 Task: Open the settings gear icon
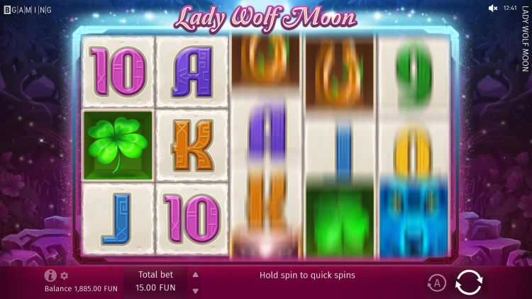click(64, 276)
